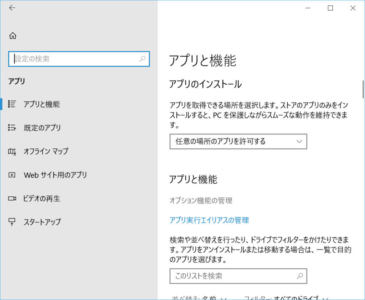Screen dimensions: 365x300
Task: Go back with the back arrow
Action: [x=12, y=8]
